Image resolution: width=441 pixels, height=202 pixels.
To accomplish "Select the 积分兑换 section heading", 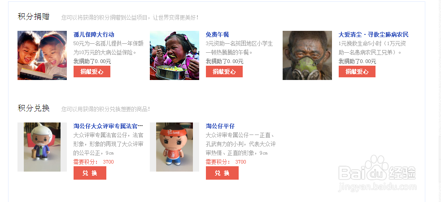I will (x=34, y=108).
